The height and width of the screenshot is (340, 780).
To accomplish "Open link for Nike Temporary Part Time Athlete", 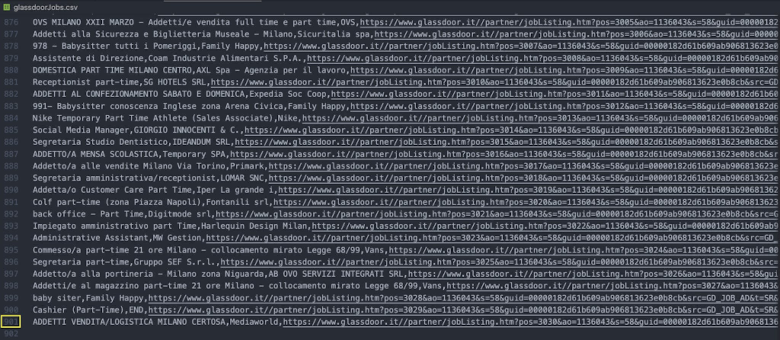I will tap(540, 118).
